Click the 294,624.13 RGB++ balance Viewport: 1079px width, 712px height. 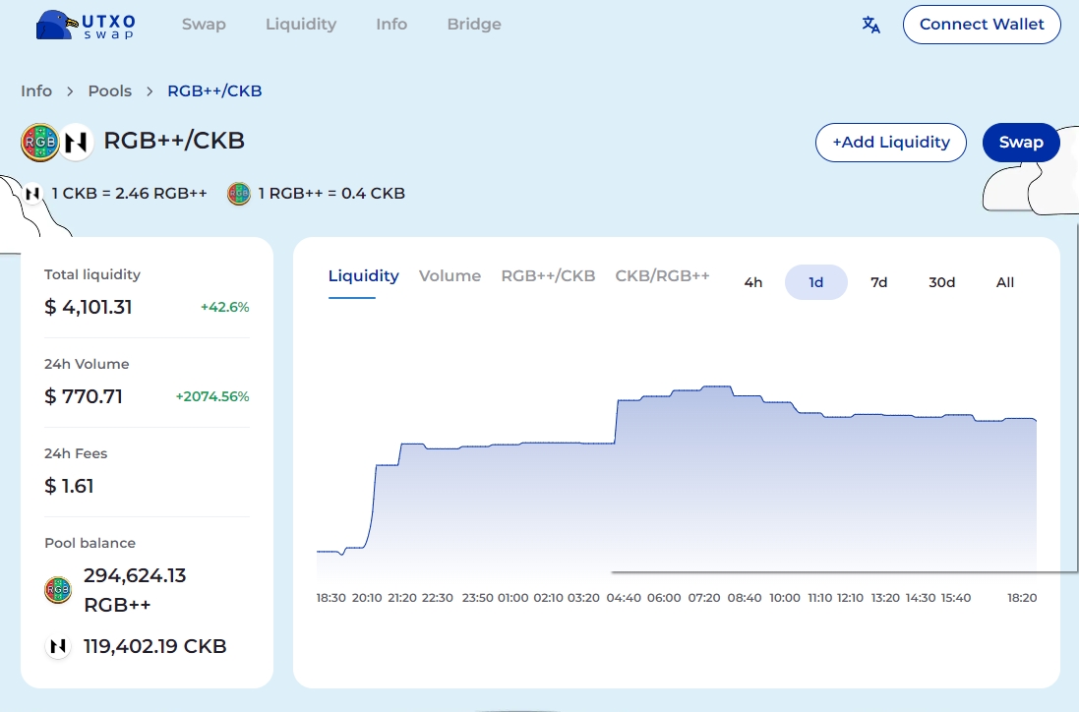coord(135,589)
